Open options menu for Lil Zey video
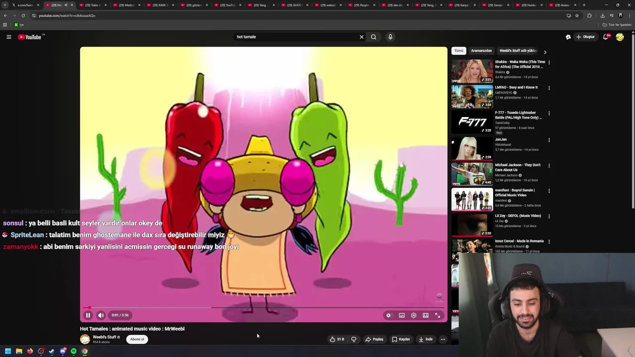 [x=549, y=216]
